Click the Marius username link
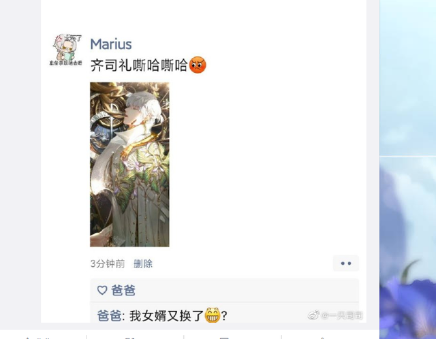Viewport: 436px width, 339px height. pyautogui.click(x=111, y=44)
